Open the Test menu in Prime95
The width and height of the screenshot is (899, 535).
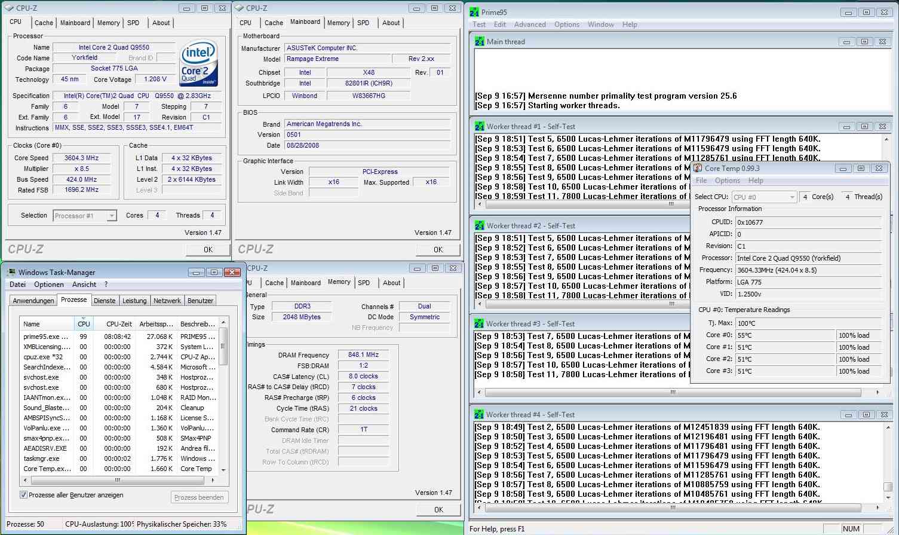pos(479,25)
